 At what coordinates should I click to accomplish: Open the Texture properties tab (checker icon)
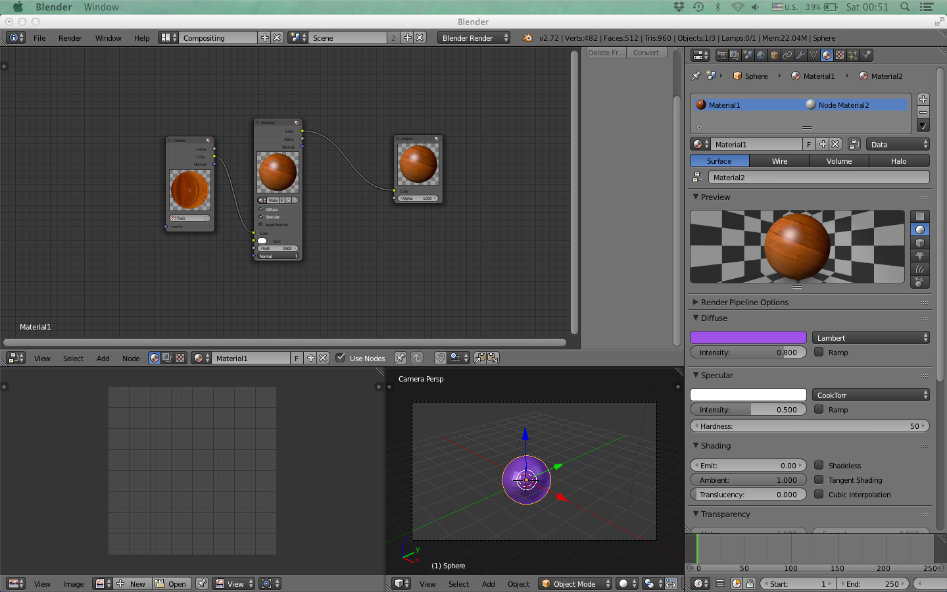tap(840, 55)
